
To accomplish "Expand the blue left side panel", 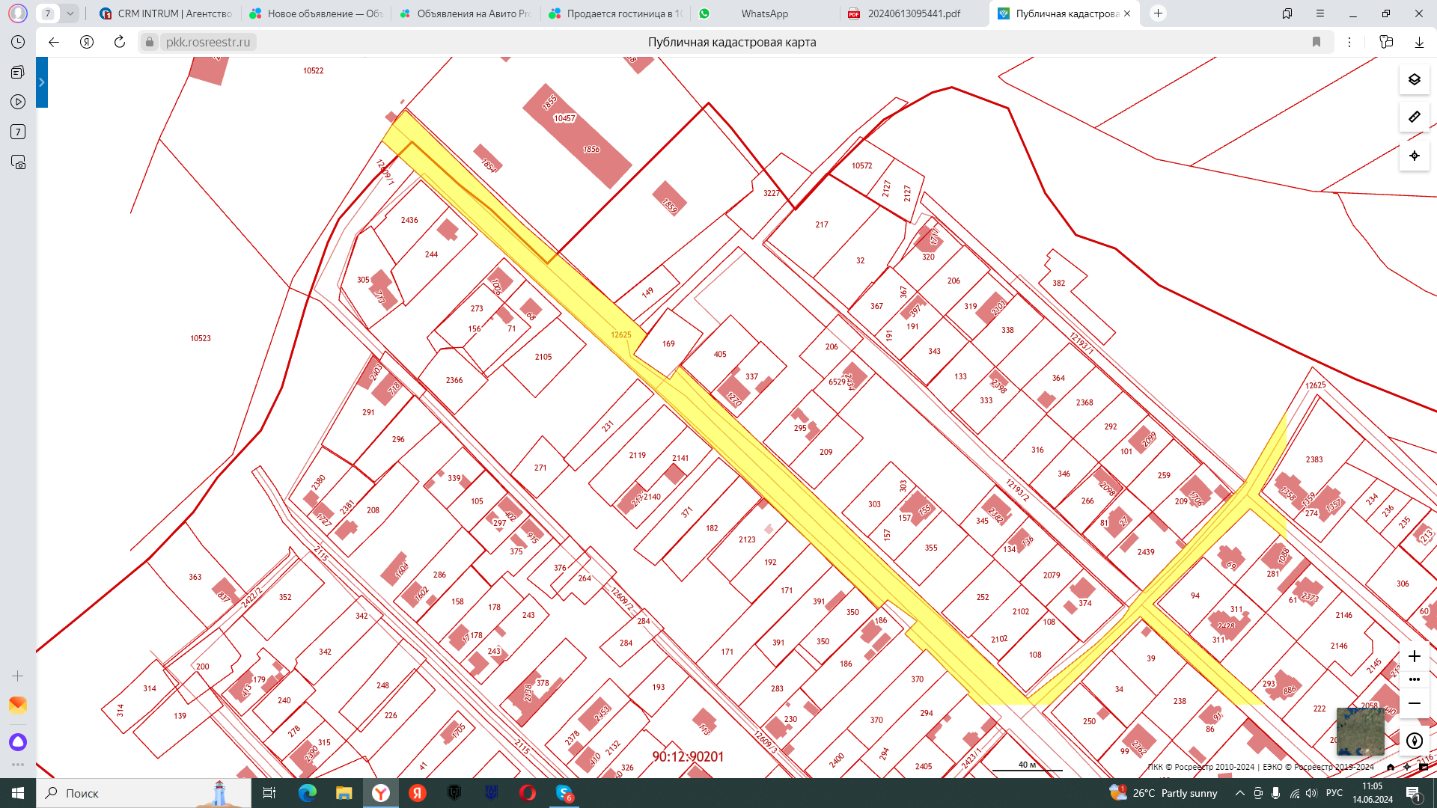I will (x=42, y=82).
